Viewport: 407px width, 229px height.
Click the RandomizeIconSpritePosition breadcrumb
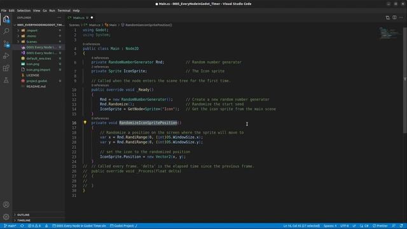click(x=147, y=25)
